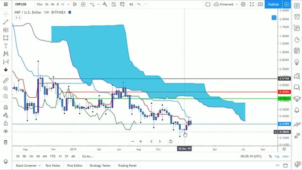Open the pitchfork and Gann tools
302x170 pixels.
6,30
